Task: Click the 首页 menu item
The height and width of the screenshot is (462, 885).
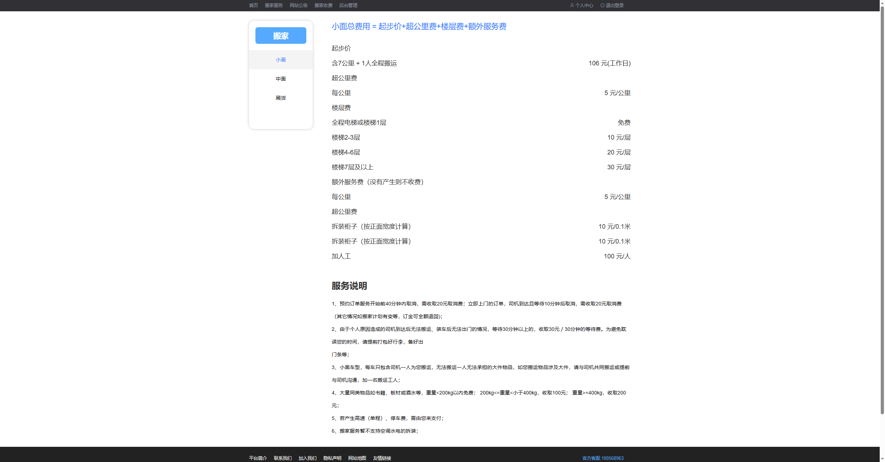Action: pos(253,5)
